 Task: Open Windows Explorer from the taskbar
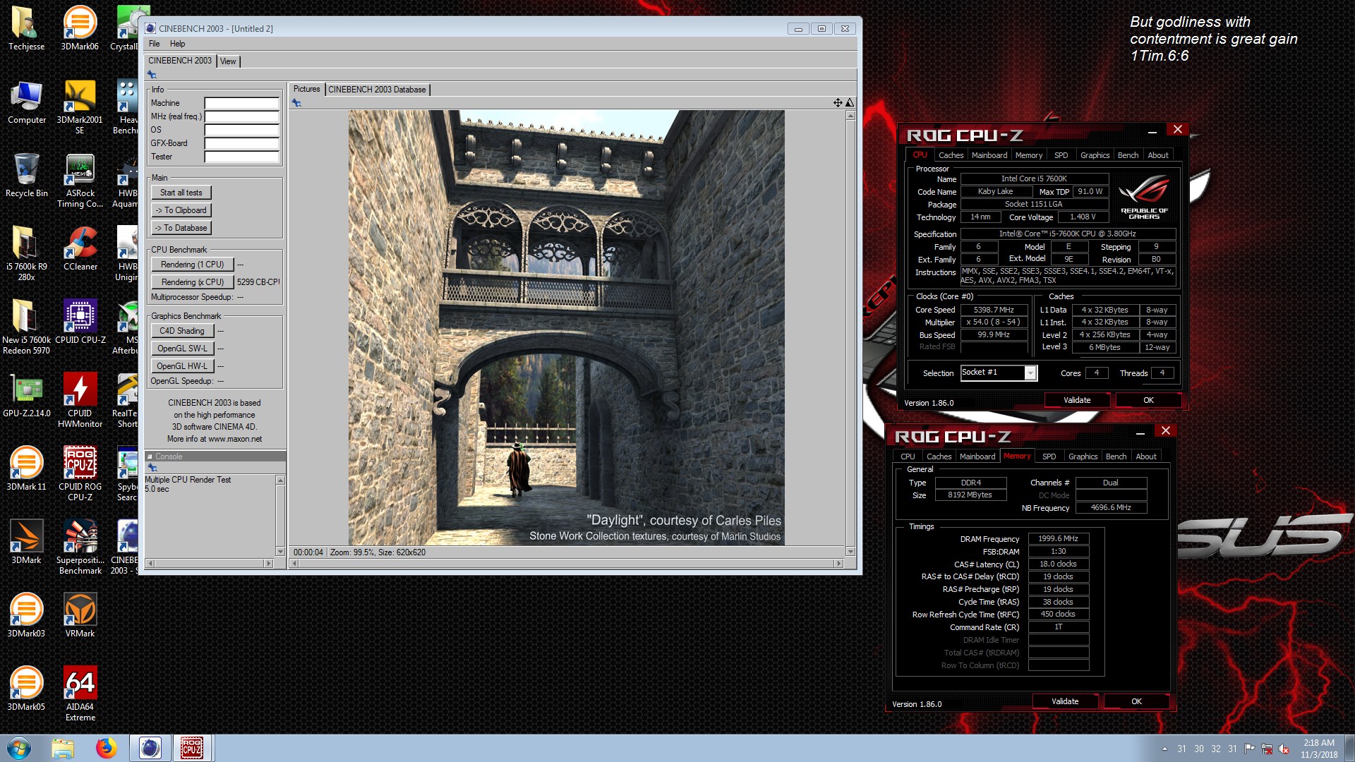(63, 748)
